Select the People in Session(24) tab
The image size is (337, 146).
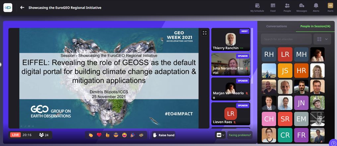[315, 26]
